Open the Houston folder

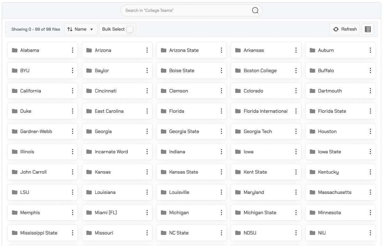[x=341, y=131]
